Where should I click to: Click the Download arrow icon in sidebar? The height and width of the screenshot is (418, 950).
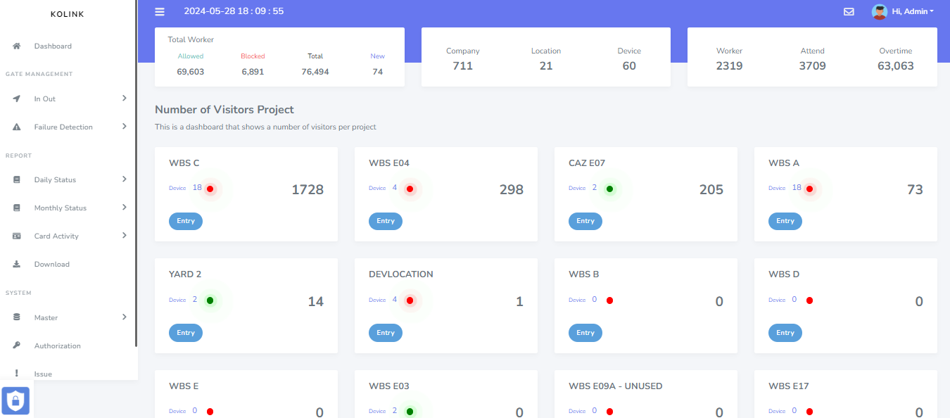[x=17, y=264]
